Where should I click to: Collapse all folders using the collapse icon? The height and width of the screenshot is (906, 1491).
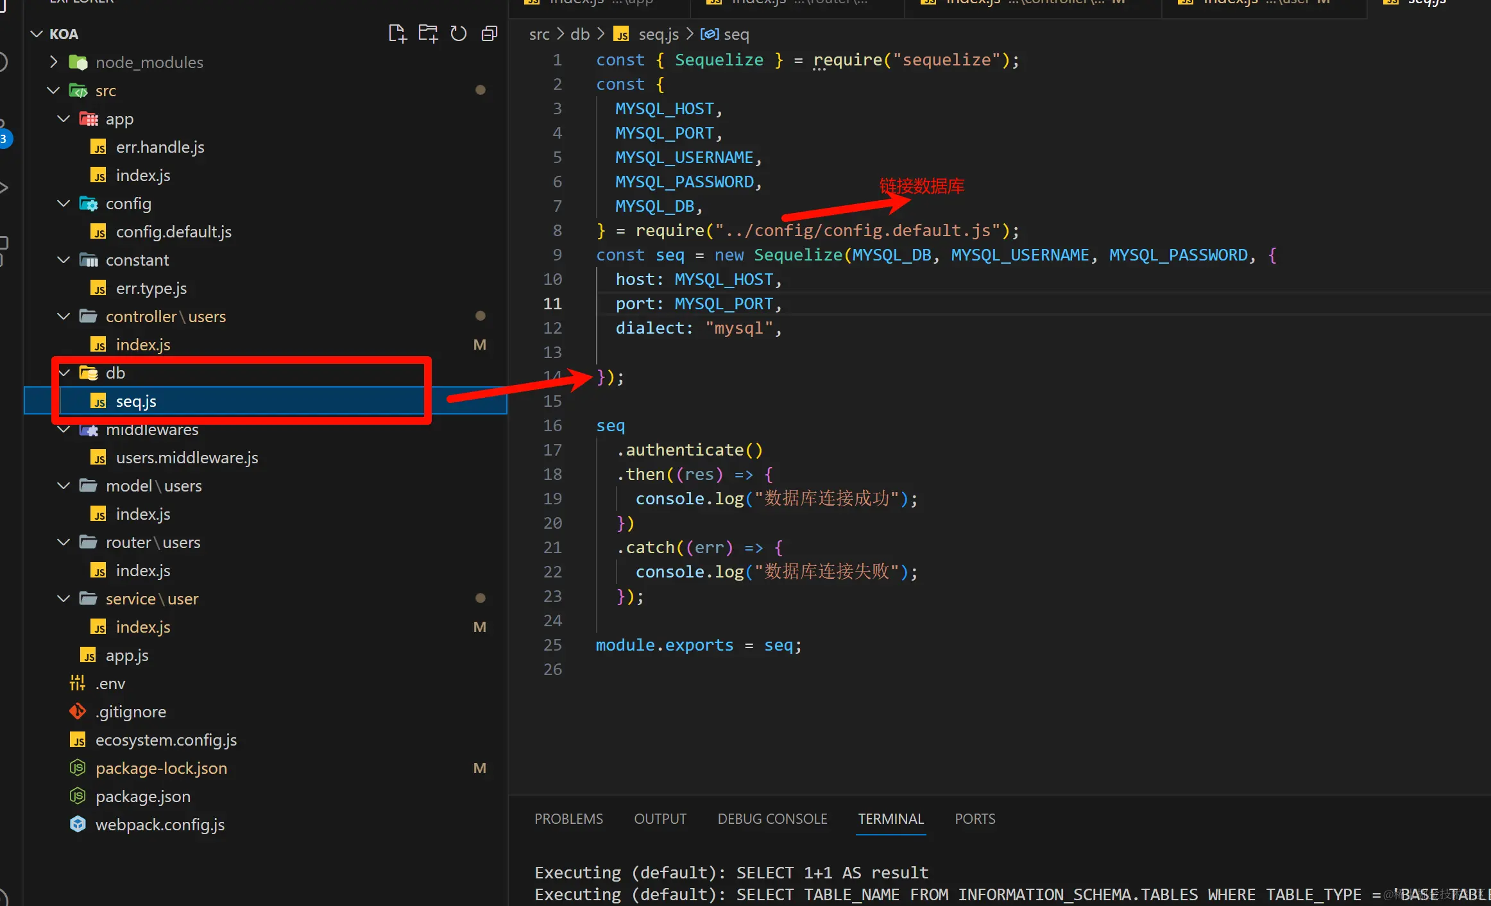[489, 33]
